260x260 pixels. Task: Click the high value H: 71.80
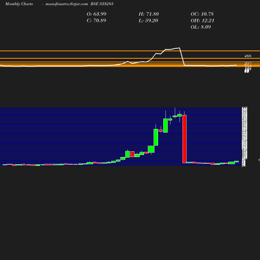[x=149, y=14]
